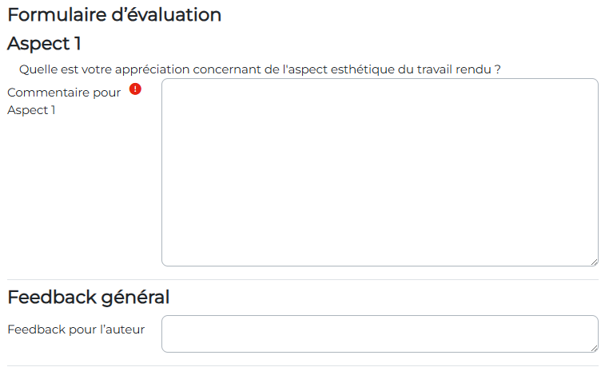Click the "Formulaire d'évaluation" heading
Image resolution: width=609 pixels, height=371 pixels.
(114, 14)
